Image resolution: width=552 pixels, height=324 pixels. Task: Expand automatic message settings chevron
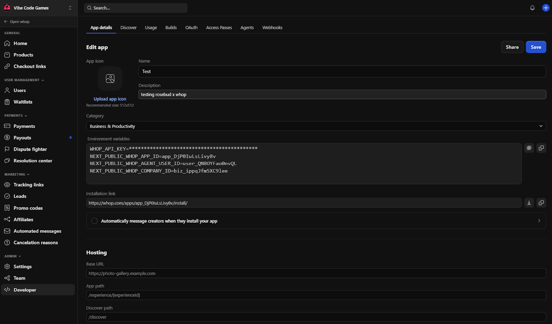click(x=539, y=221)
